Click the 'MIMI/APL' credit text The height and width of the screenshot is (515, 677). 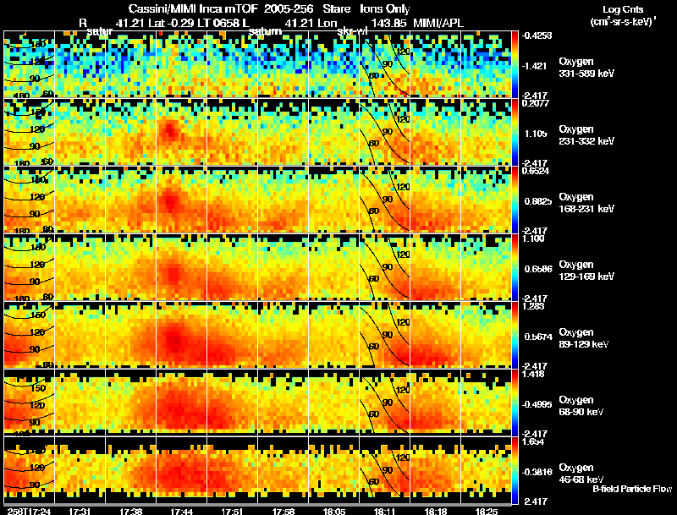tap(438, 23)
